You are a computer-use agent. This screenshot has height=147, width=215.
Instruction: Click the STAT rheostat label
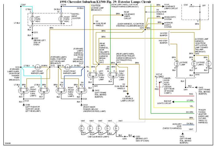(x=186, y=5)
